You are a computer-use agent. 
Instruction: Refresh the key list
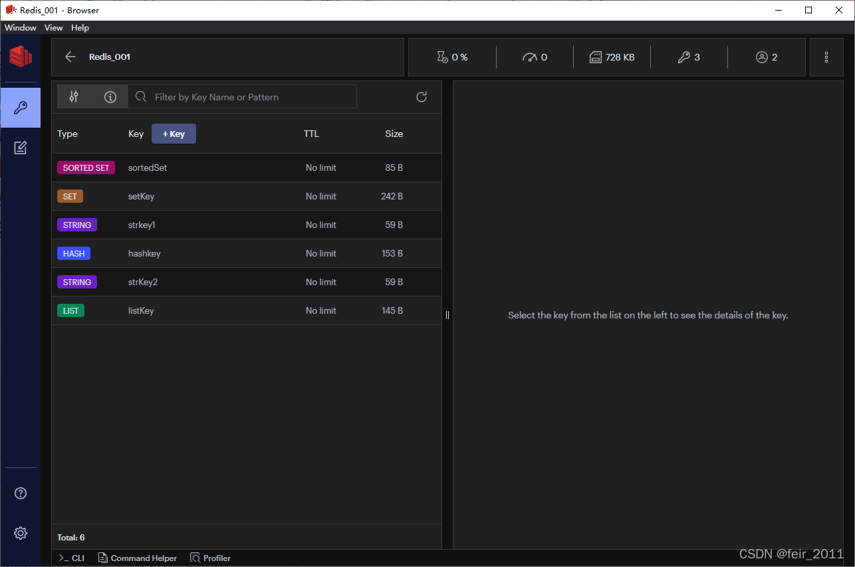tap(422, 97)
